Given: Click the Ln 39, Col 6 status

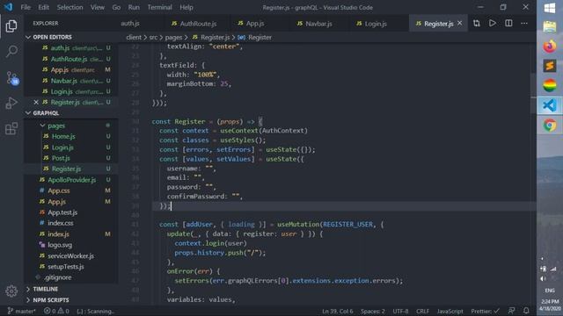Looking at the screenshot, I should coord(337,311).
